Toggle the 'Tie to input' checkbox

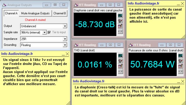(49, 32)
